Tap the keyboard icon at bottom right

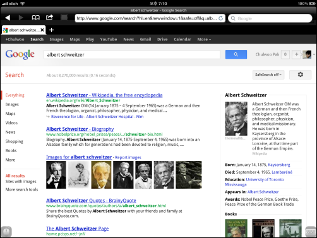[311, 232]
